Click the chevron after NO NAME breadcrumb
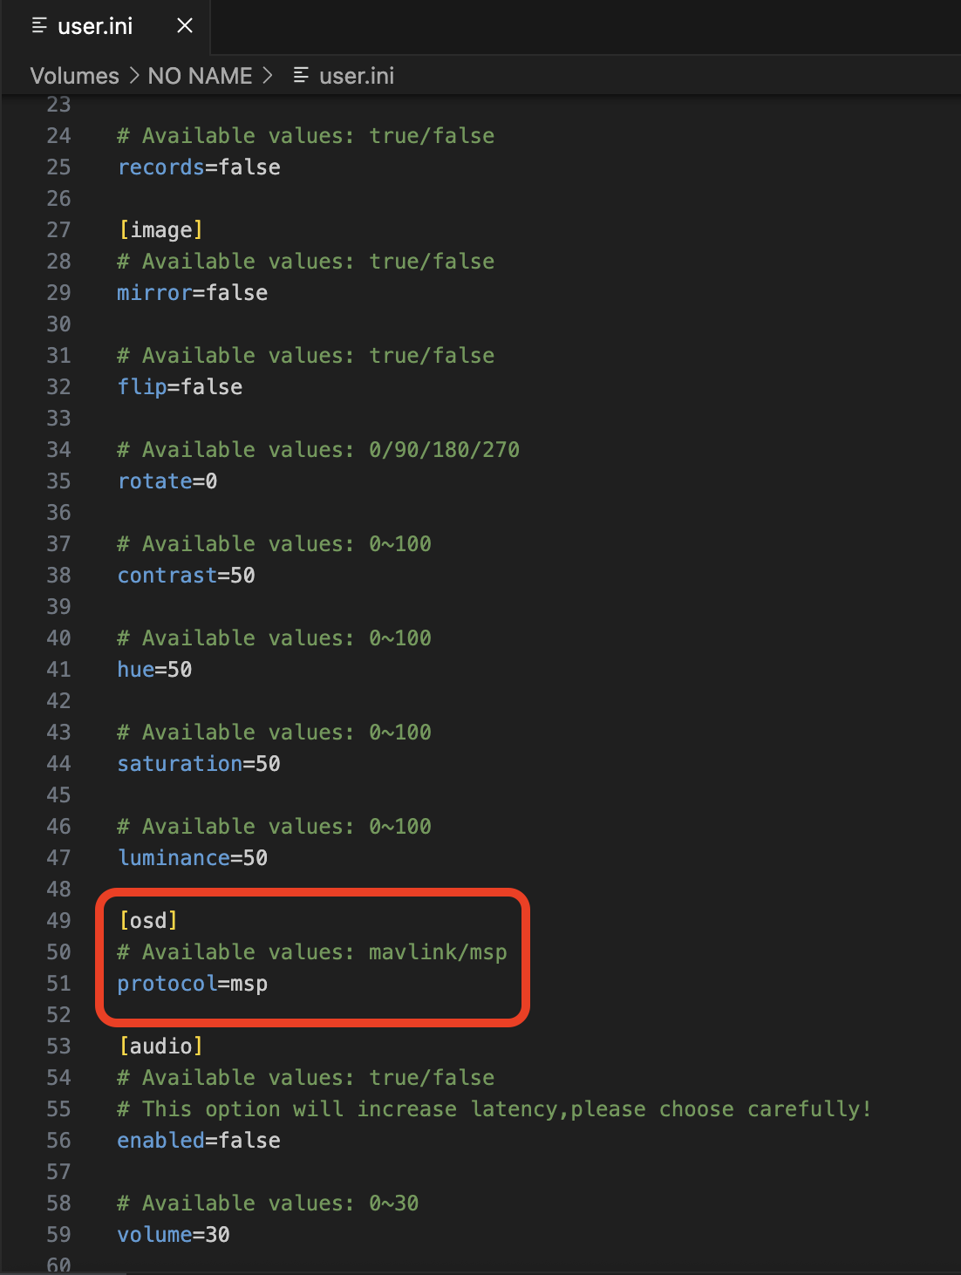Screen dimensions: 961x1275 point(268,76)
